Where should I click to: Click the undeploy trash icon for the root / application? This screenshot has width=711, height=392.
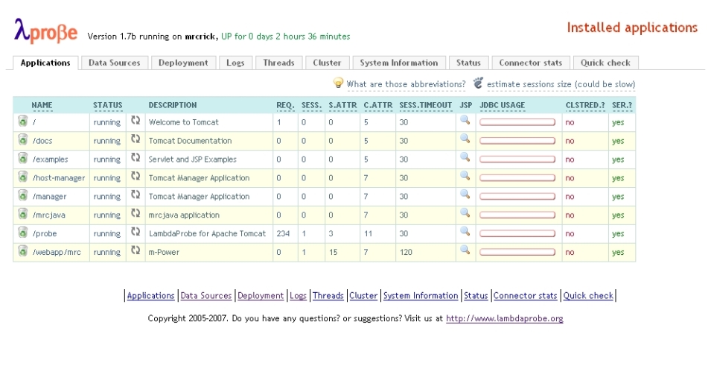(x=22, y=121)
